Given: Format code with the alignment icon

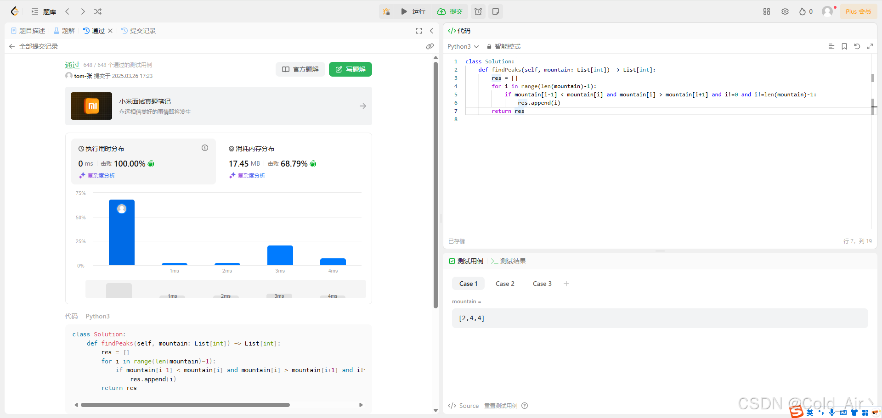Looking at the screenshot, I should click(831, 46).
